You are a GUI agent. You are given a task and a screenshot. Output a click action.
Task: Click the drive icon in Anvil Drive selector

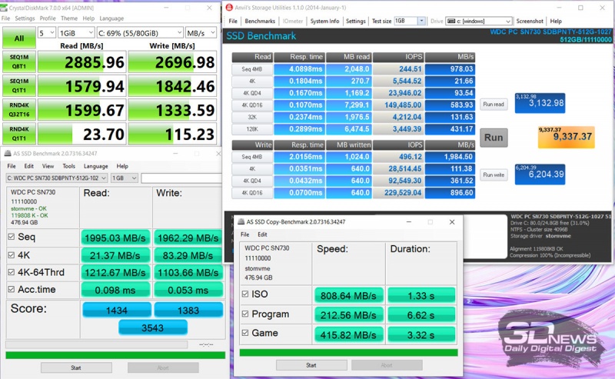tap(451, 22)
